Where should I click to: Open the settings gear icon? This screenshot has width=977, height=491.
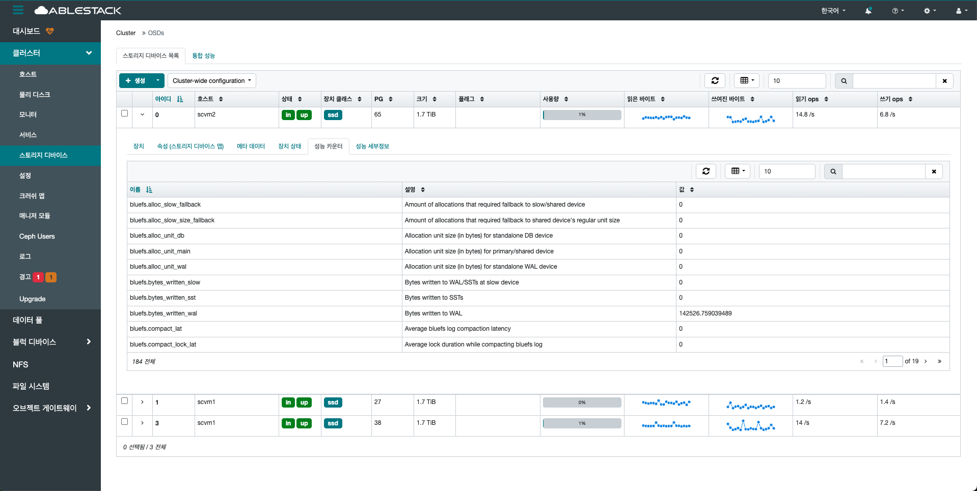pyautogui.click(x=929, y=11)
